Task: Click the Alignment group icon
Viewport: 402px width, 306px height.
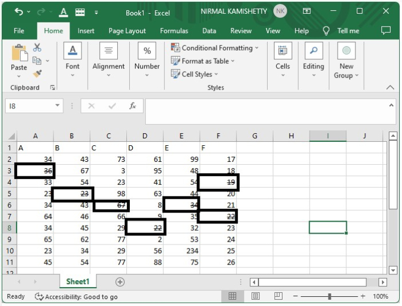Action: point(109,51)
